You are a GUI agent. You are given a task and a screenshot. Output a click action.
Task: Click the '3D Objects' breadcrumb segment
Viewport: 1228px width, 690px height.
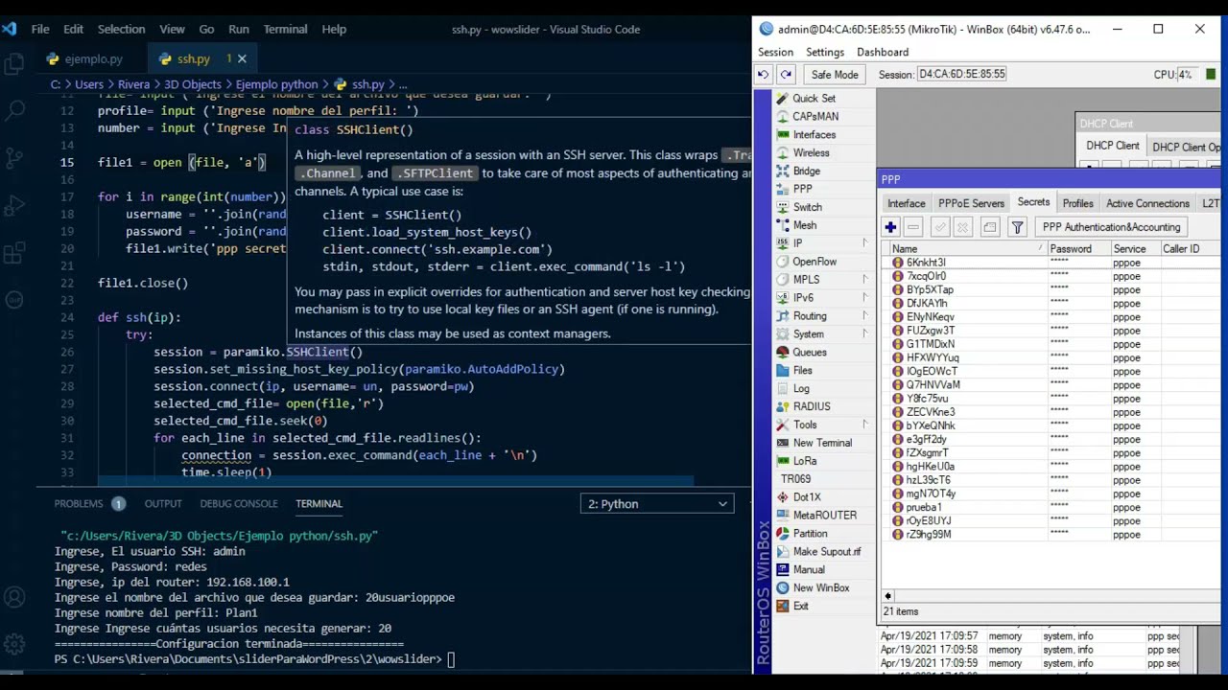[x=192, y=84]
